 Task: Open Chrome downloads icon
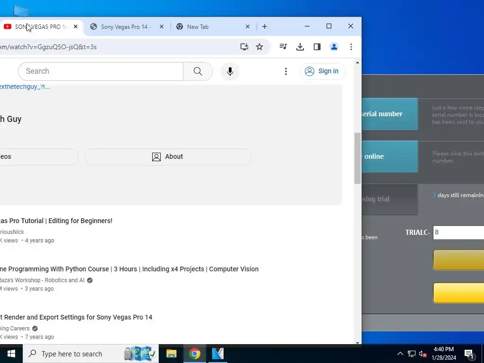point(300,47)
